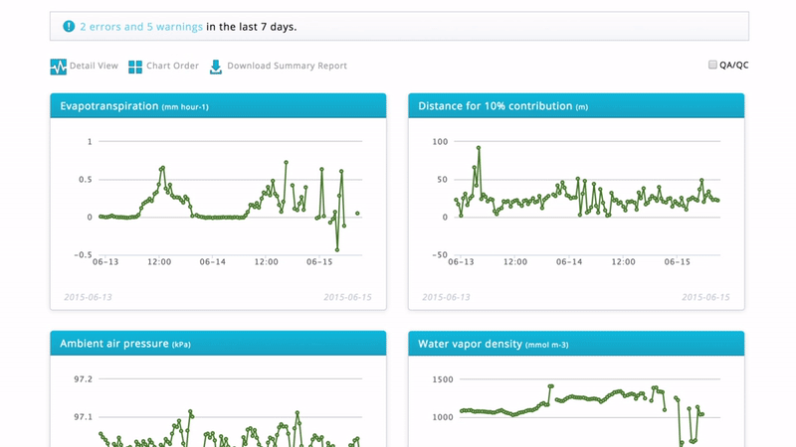Open the Detail View text link
The width and height of the screenshot is (796, 447).
95,67
